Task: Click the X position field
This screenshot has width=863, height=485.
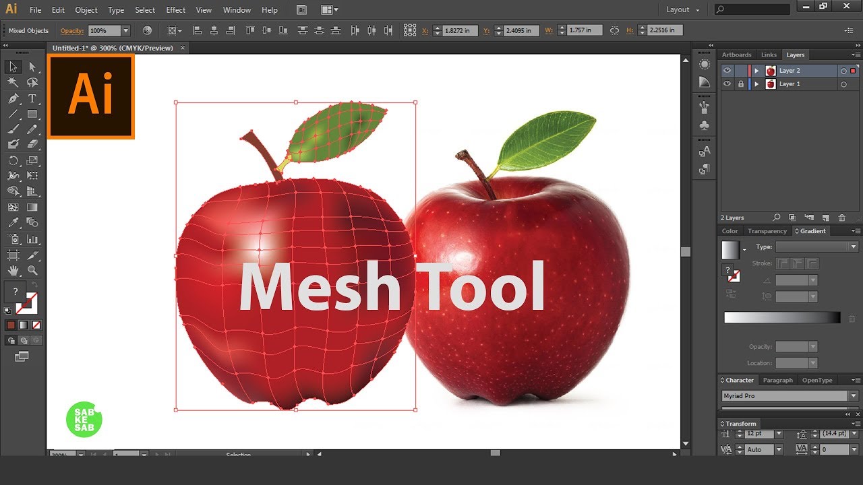Action: point(461,30)
